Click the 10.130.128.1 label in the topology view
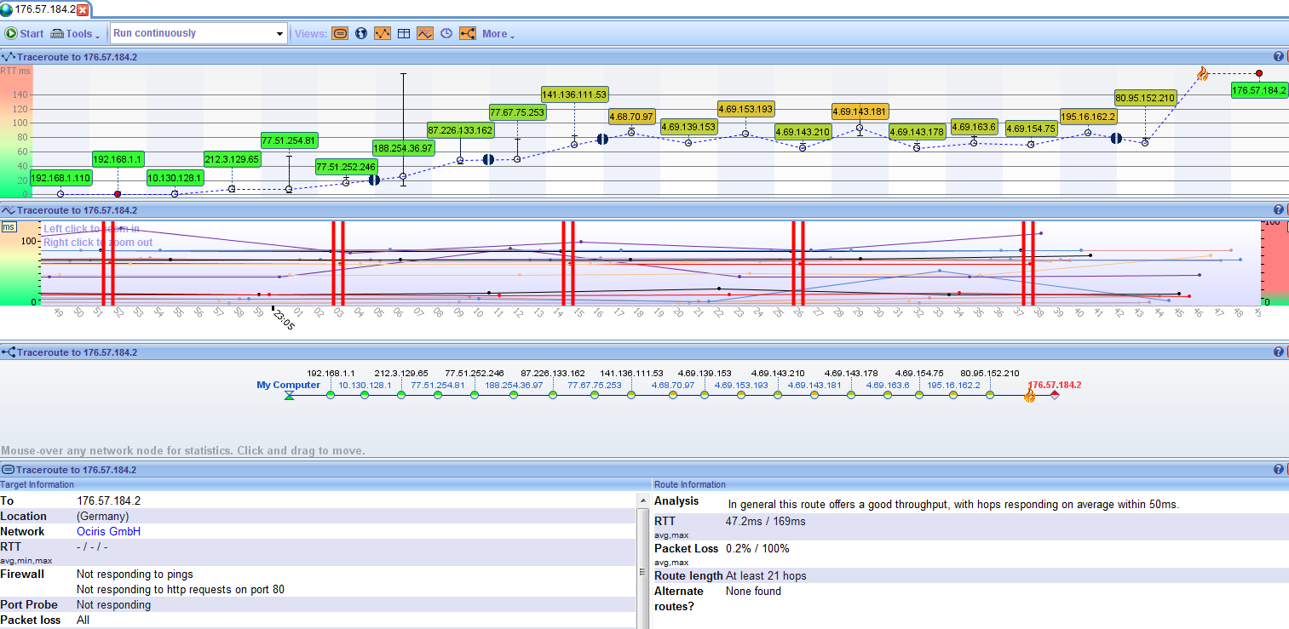This screenshot has width=1289, height=629. 365,386
